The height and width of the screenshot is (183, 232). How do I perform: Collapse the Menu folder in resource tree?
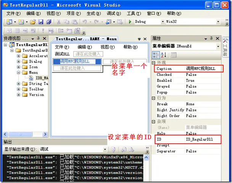pos(19,72)
